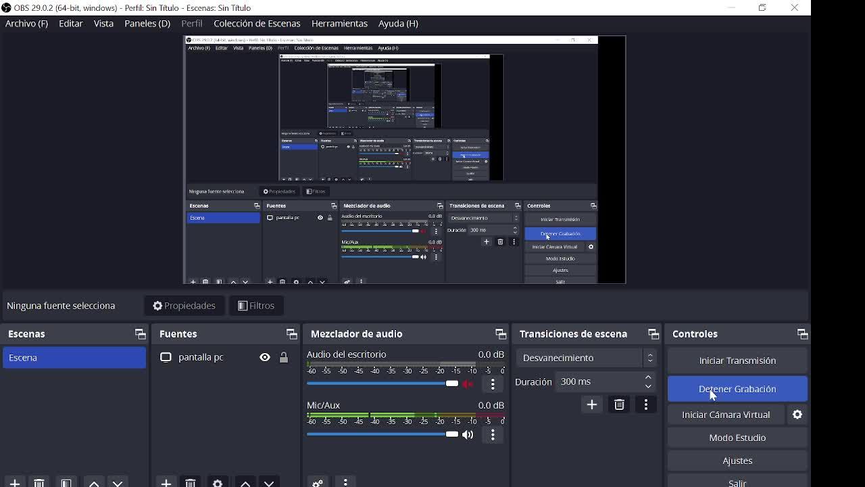This screenshot has width=865, height=487.
Task: Open Virtual Camera settings gear icon
Action: pos(797,415)
